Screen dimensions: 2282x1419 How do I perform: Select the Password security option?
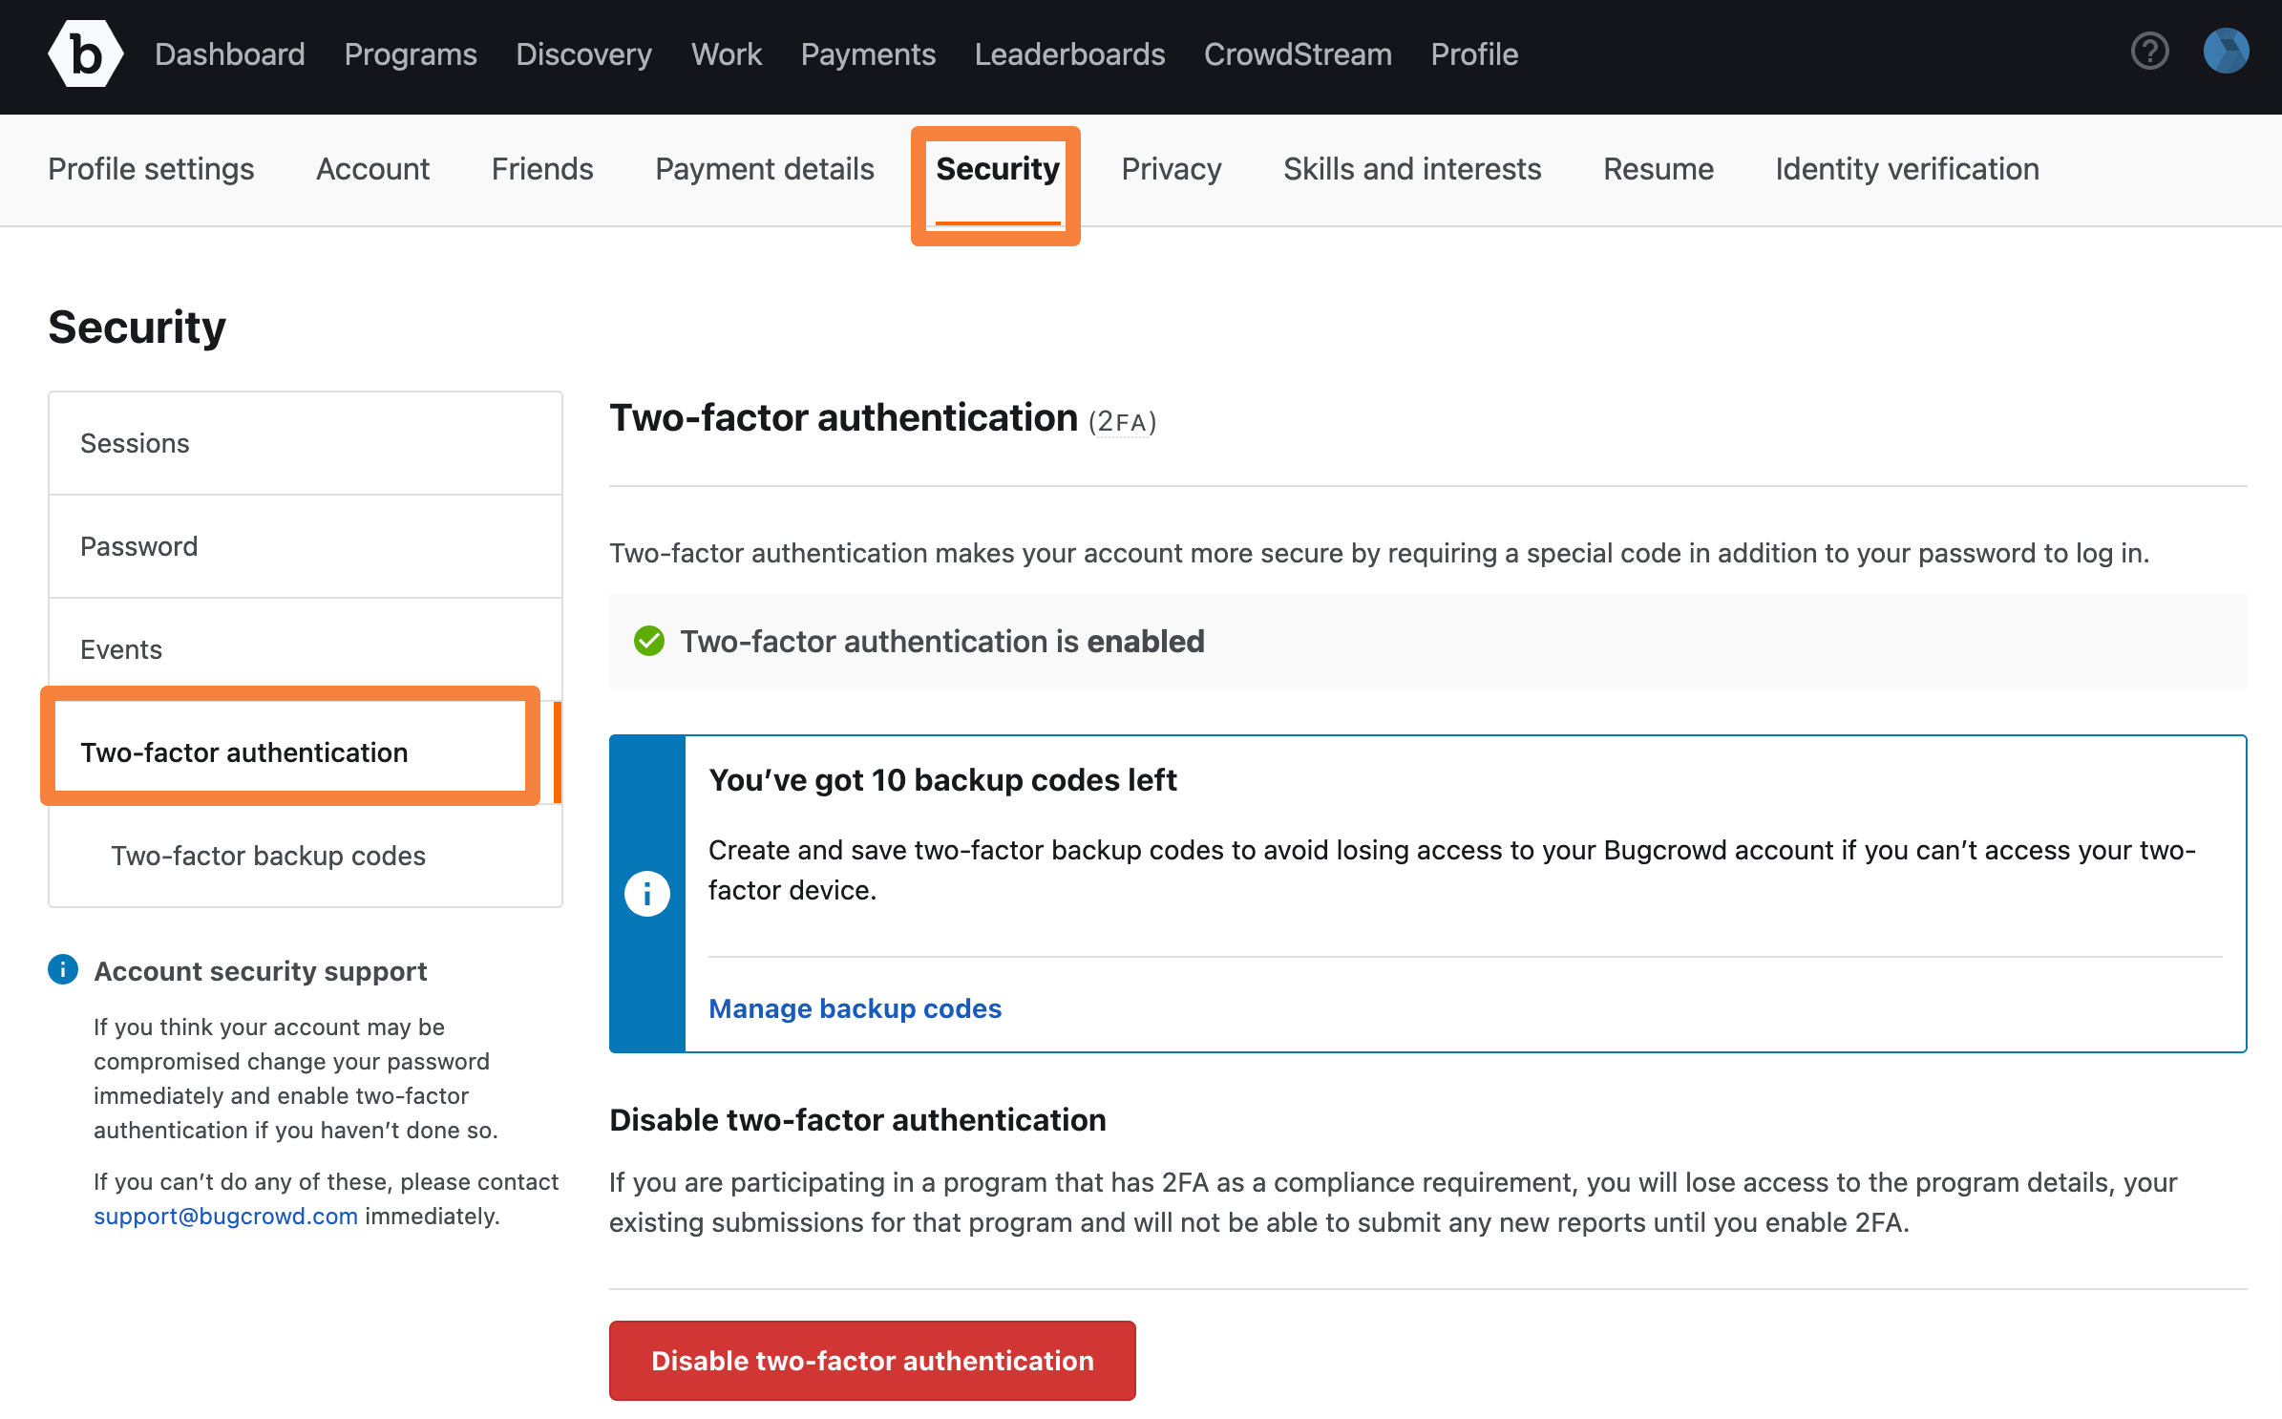(139, 546)
